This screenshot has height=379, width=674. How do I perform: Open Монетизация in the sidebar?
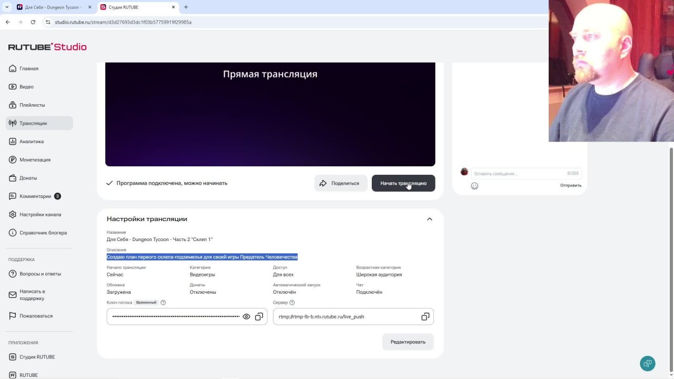point(39,159)
